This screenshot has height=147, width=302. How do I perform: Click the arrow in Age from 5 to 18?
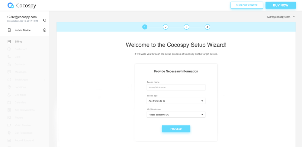202,101
